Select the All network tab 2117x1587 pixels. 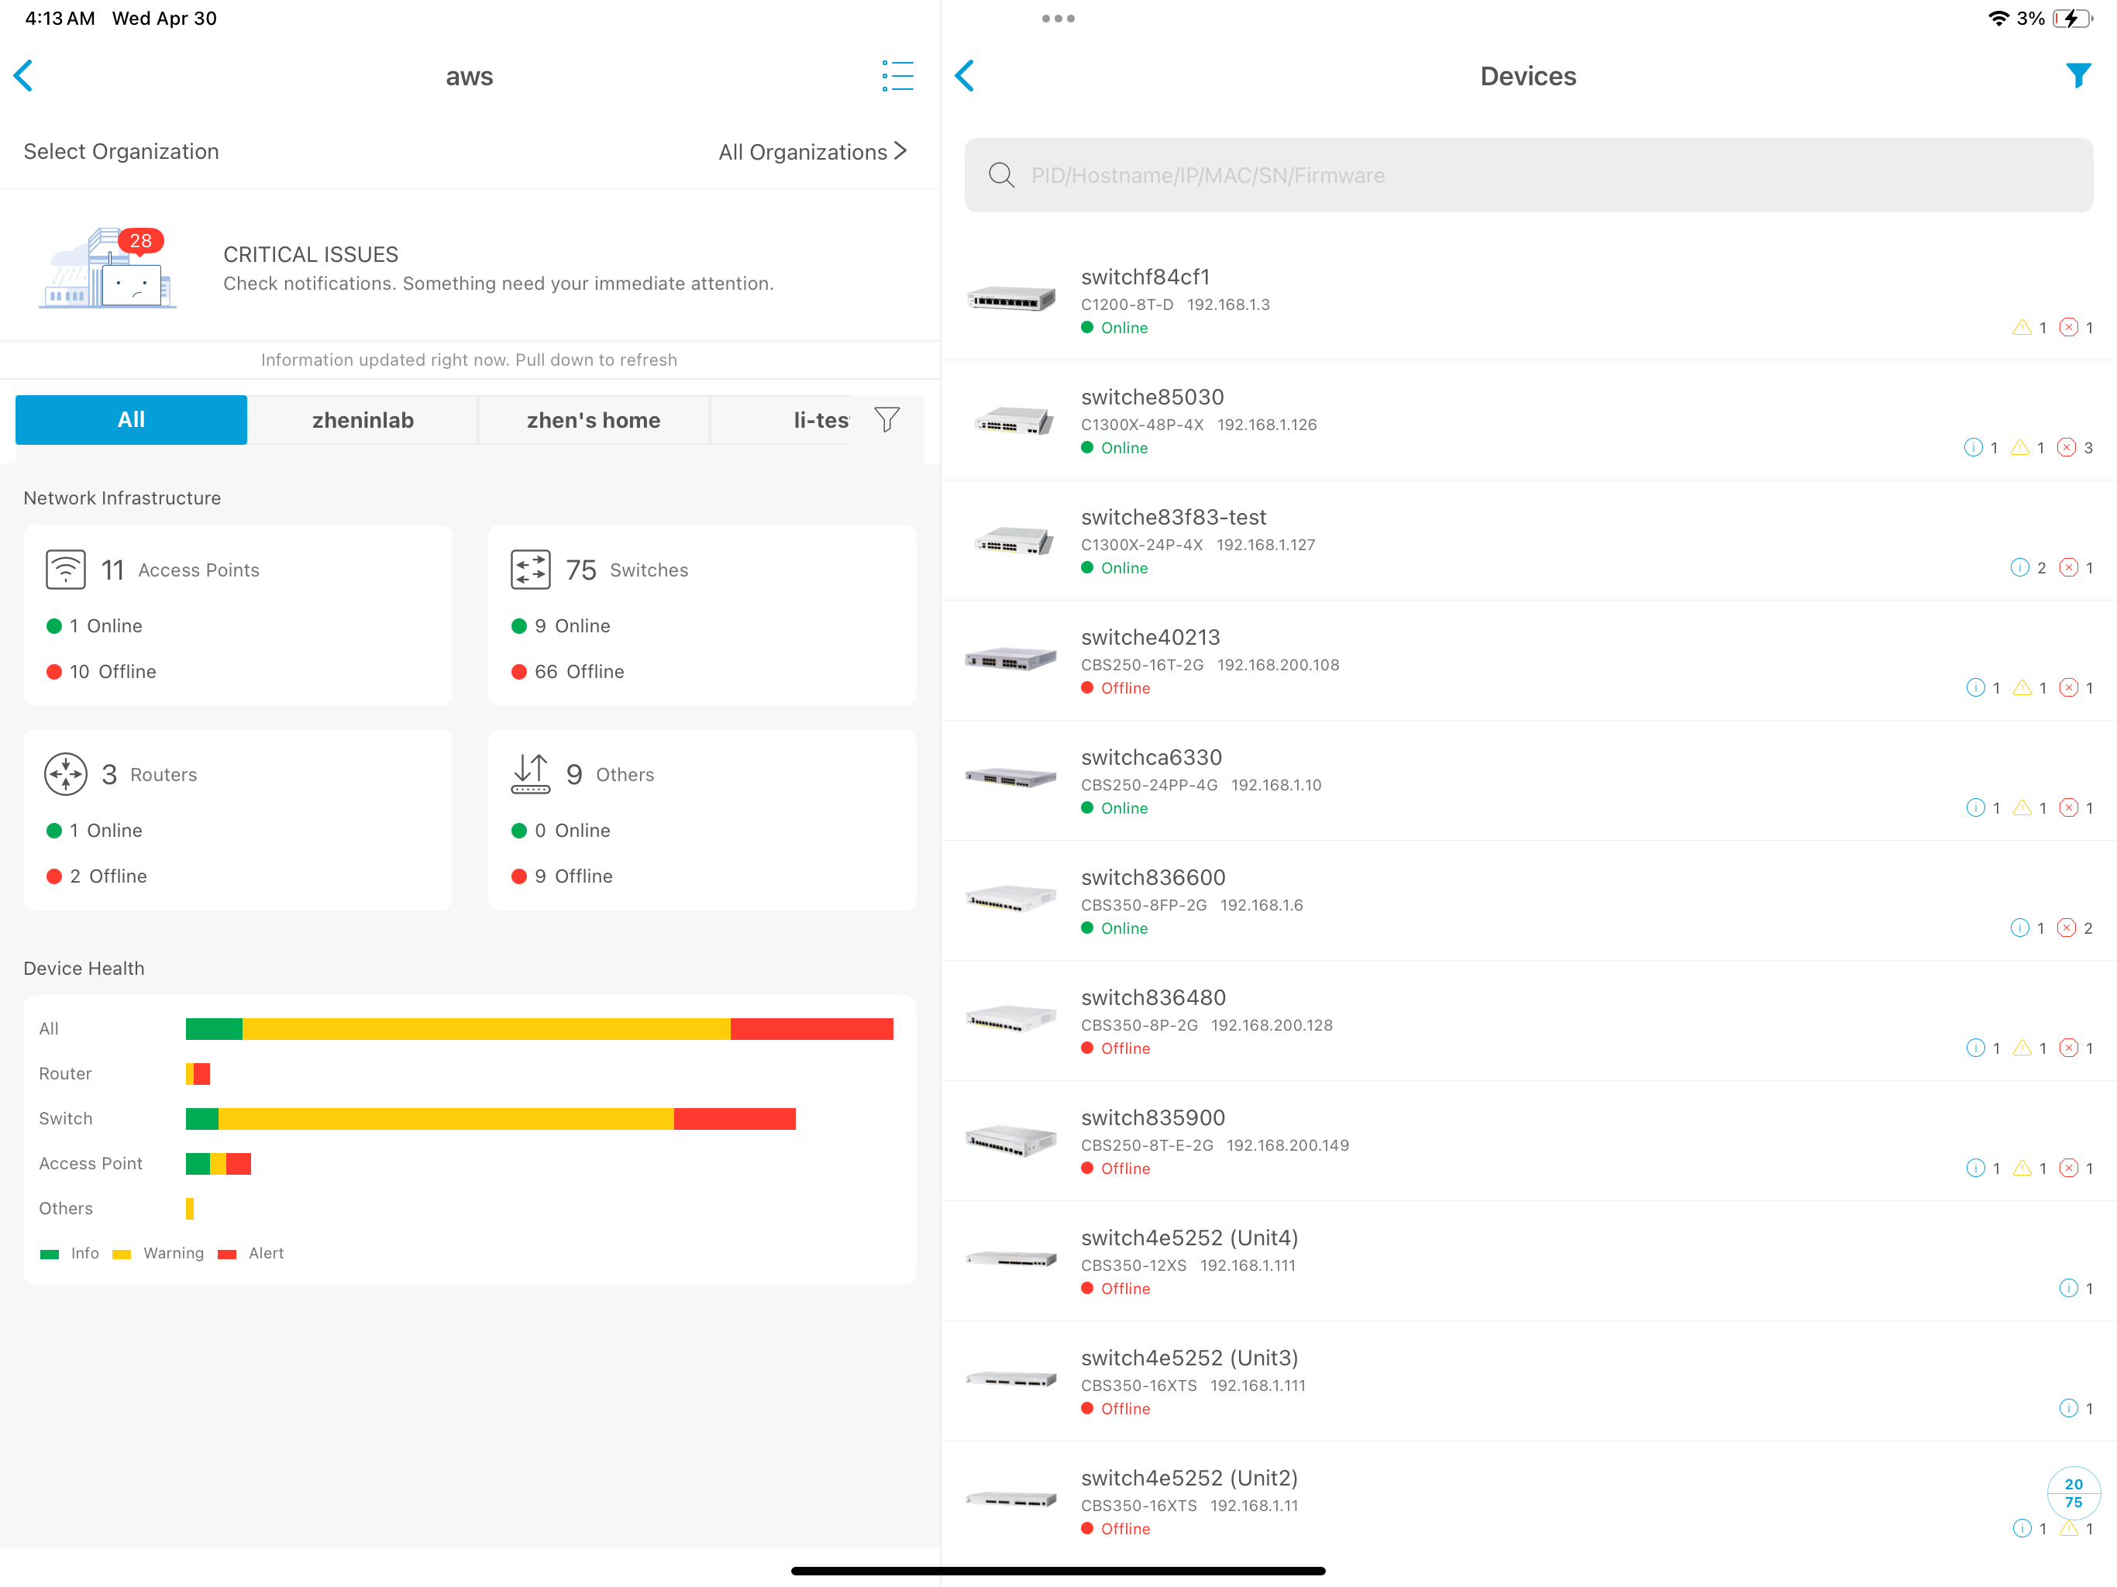tap(131, 419)
